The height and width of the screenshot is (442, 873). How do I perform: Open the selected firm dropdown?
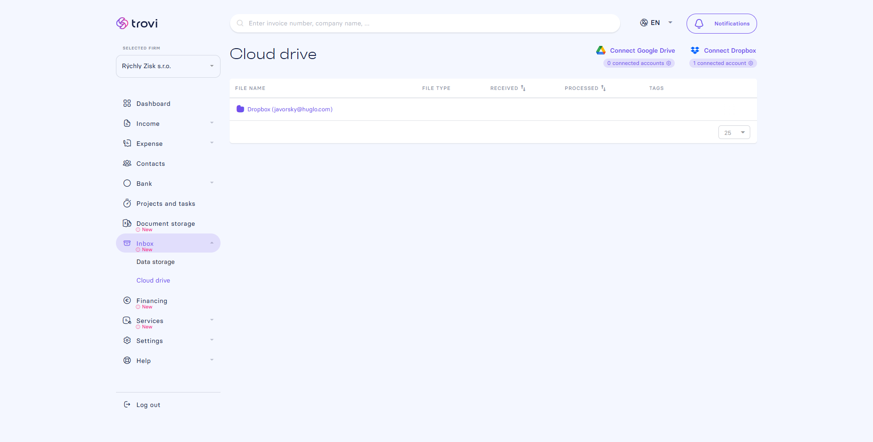(168, 66)
